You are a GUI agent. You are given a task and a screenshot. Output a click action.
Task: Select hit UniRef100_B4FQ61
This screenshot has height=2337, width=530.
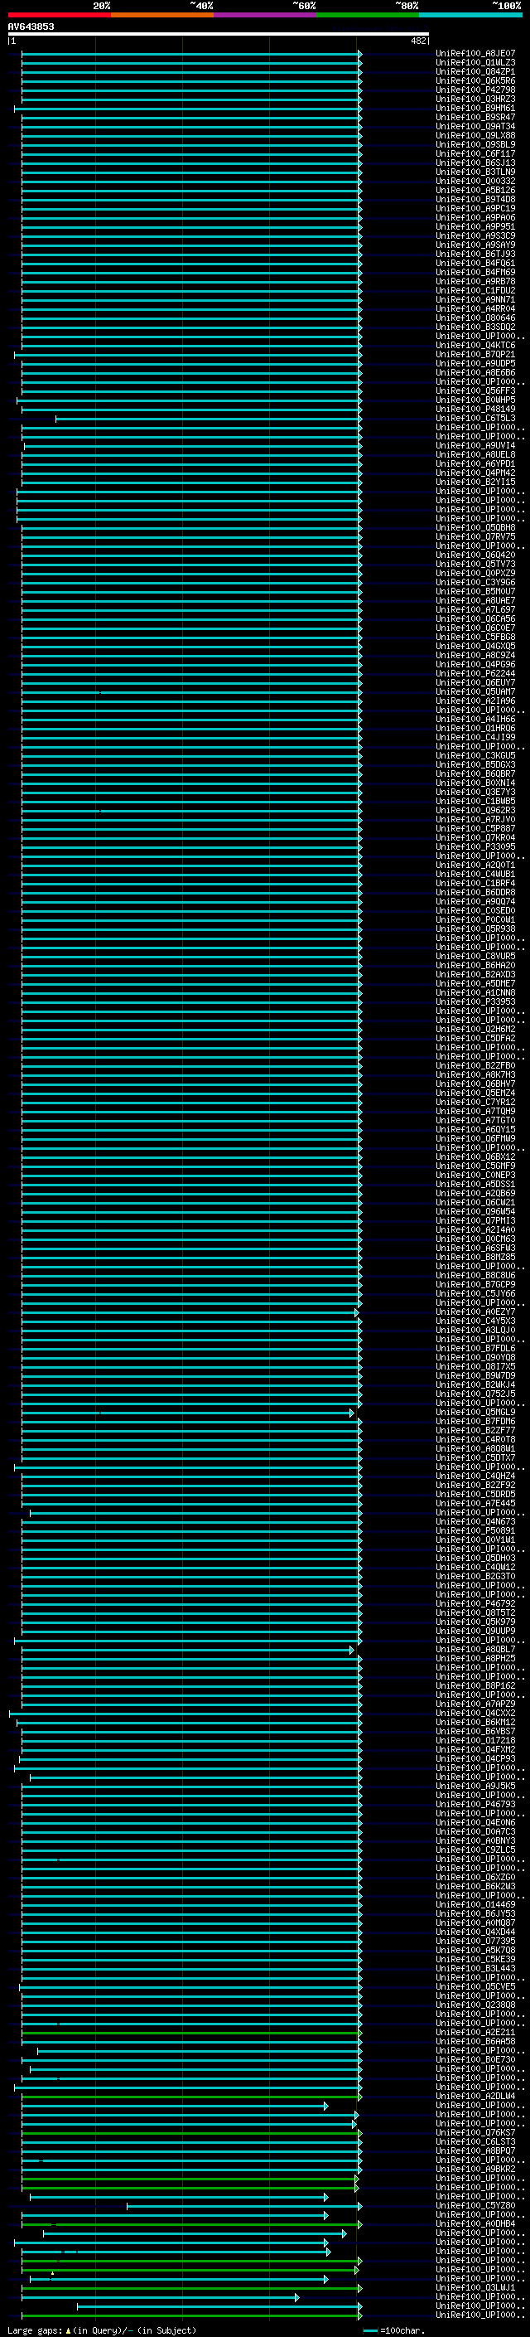475,263
